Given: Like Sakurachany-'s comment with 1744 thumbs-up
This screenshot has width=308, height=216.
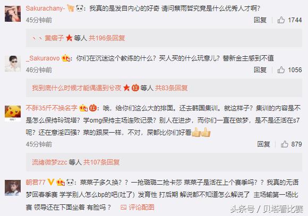Looking at the screenshot, I should click(x=281, y=20).
